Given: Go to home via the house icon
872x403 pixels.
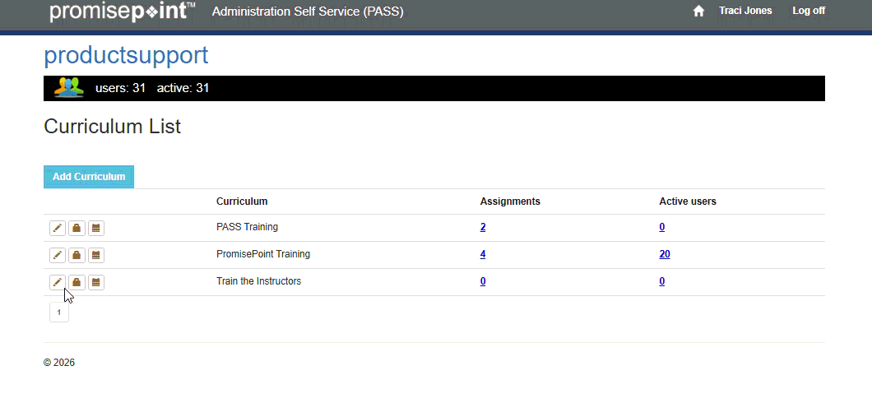Looking at the screenshot, I should [698, 12].
